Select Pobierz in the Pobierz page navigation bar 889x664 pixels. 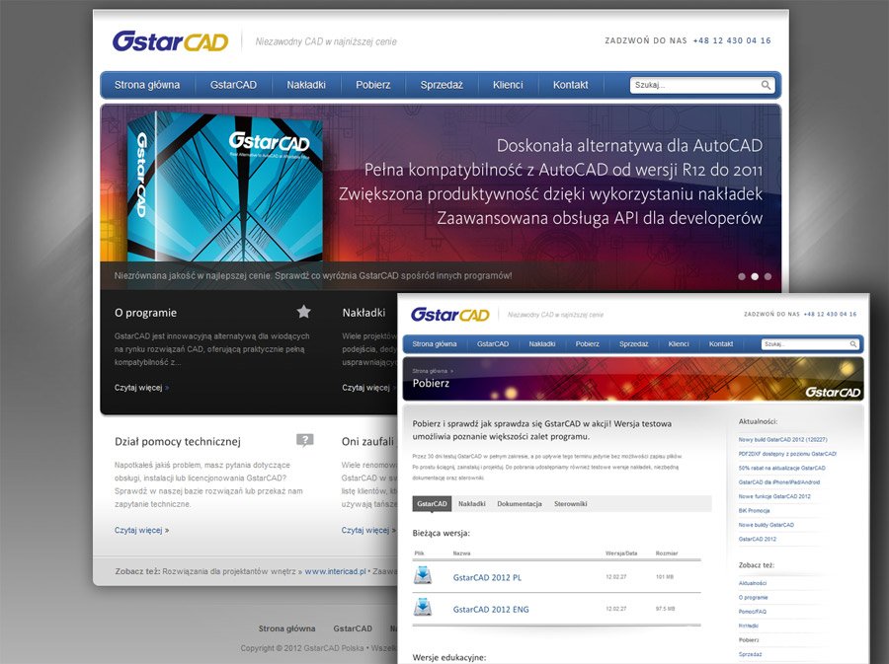point(588,344)
